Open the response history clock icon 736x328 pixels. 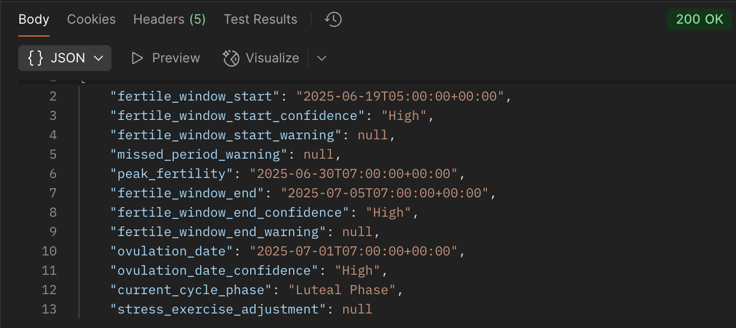point(333,20)
